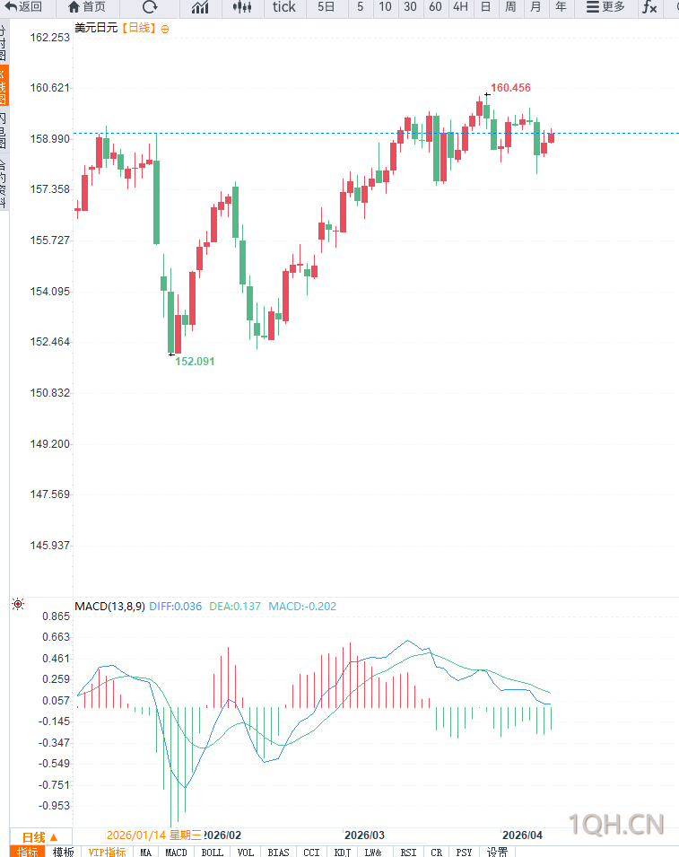This screenshot has width=679, height=857.
Task: Open the 分时图 sidebar tab
Action: pos(4,43)
